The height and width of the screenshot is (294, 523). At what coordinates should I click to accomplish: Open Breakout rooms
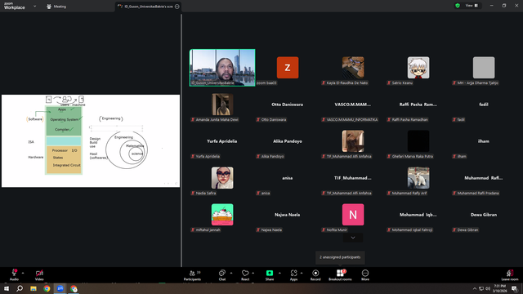pos(340,275)
